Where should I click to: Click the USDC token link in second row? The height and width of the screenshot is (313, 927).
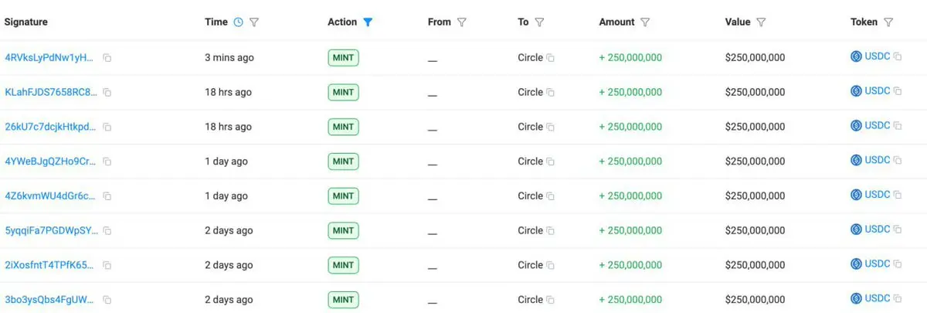tap(878, 91)
